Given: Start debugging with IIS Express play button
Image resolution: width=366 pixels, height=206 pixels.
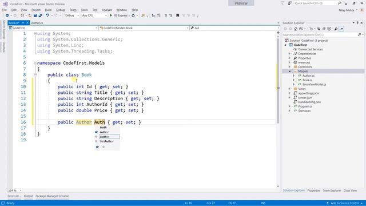Looking at the screenshot, I should [111, 15].
